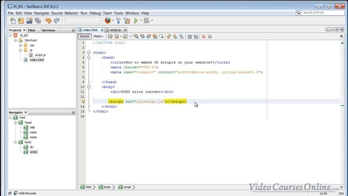Collapse the JS_EN project node
348x196 pixels.
tap(10, 35)
